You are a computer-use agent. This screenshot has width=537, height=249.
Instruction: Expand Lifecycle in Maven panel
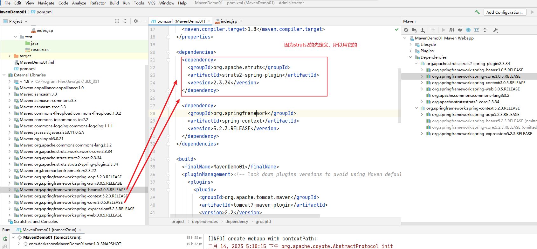click(x=410, y=45)
